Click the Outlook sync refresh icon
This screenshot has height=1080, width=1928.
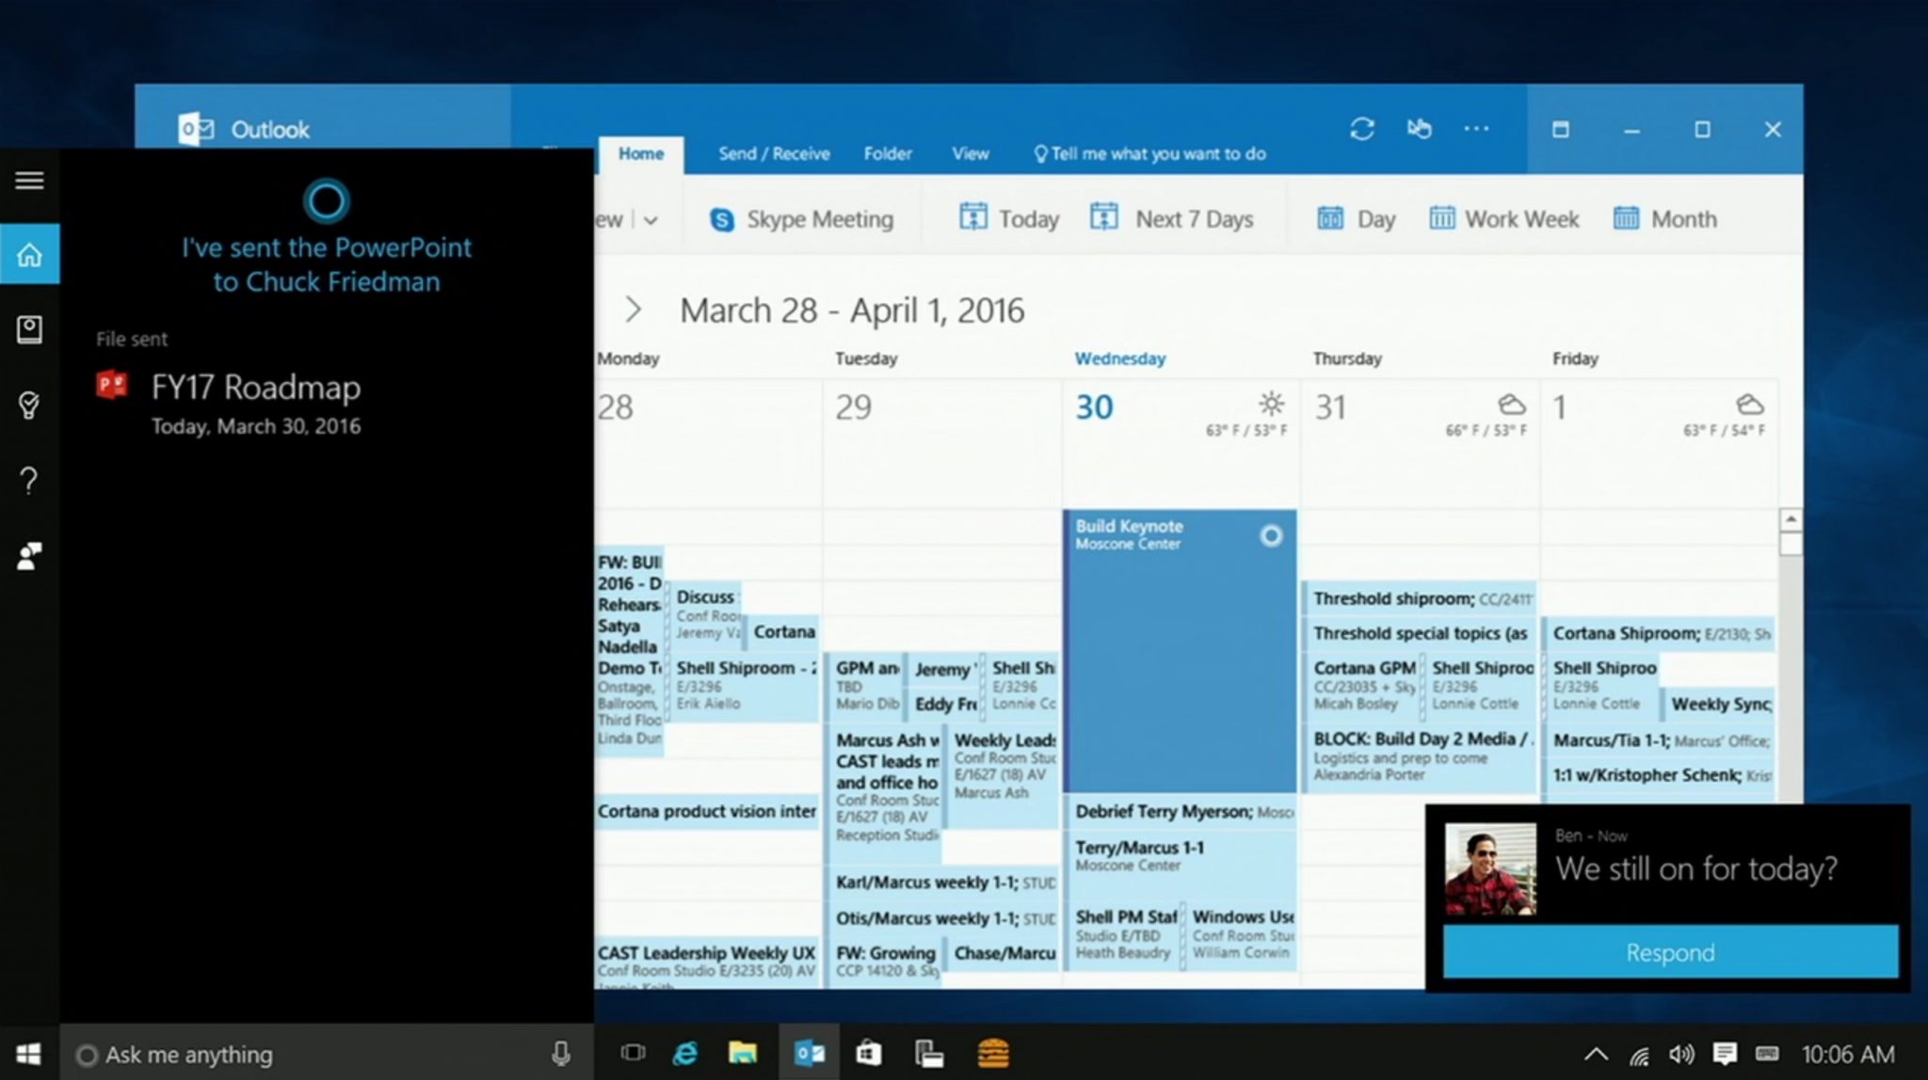pos(1362,129)
